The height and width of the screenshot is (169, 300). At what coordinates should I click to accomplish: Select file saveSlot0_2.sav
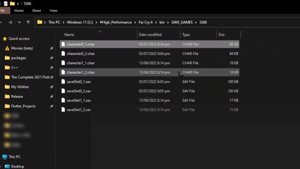(150, 91)
